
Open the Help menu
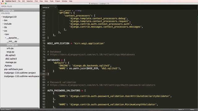point(71,1)
